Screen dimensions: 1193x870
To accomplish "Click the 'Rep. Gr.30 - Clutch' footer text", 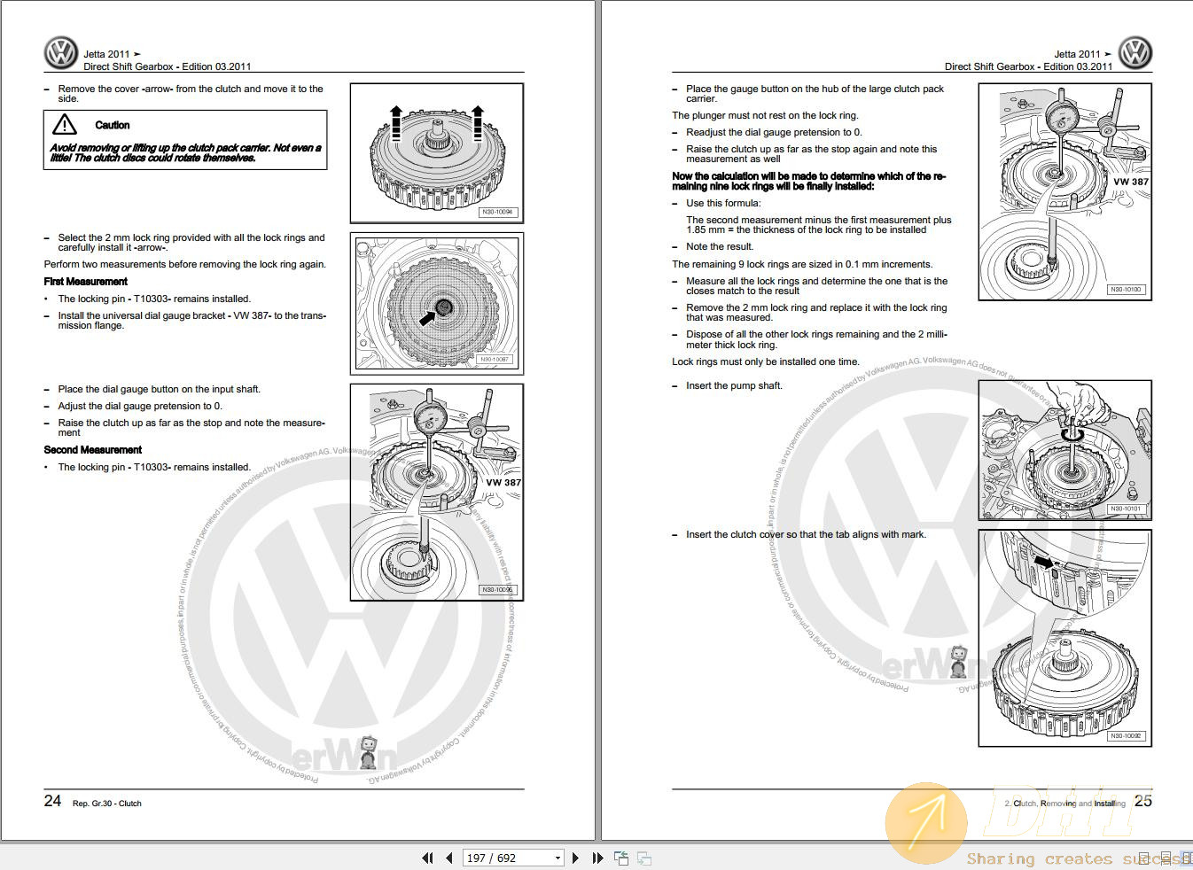I will tap(107, 804).
